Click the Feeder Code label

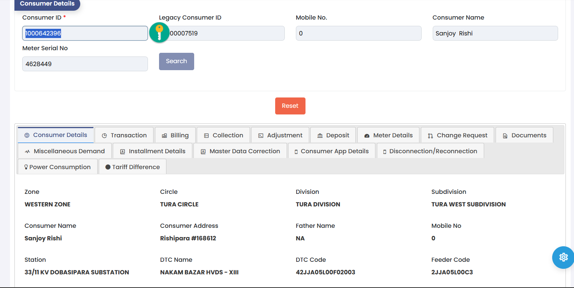point(450,260)
